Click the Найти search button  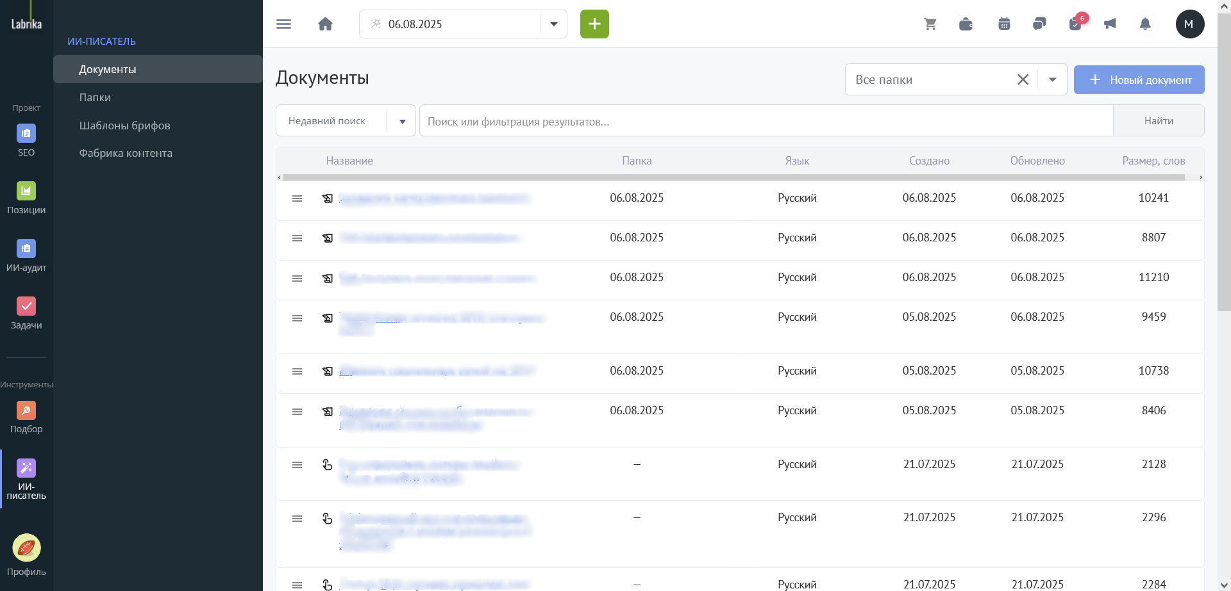1159,120
